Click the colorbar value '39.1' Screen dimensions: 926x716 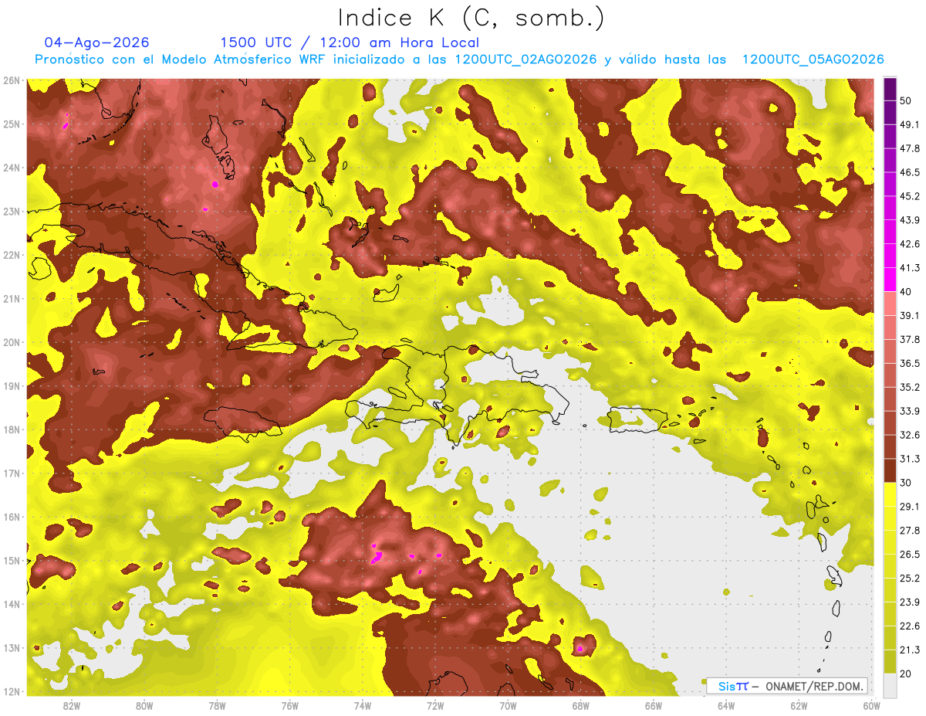pyautogui.click(x=909, y=315)
